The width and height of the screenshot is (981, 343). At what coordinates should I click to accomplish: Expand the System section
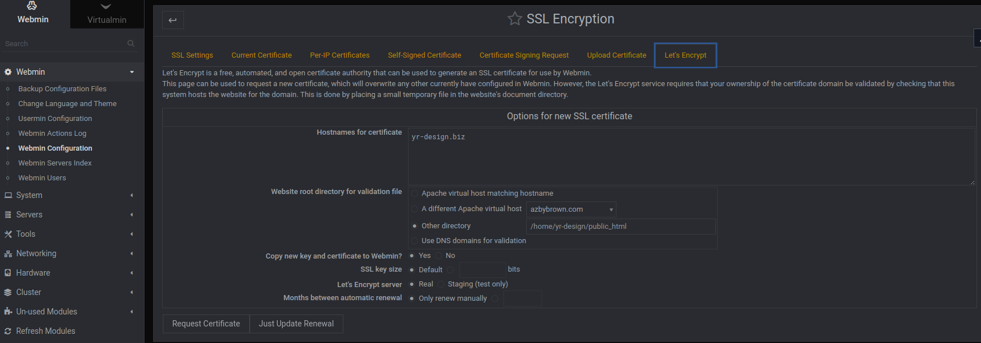pos(132,195)
